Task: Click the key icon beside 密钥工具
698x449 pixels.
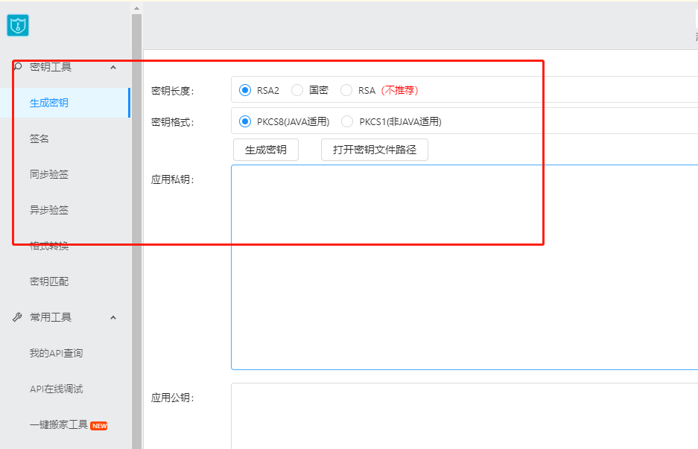Action: (16, 66)
